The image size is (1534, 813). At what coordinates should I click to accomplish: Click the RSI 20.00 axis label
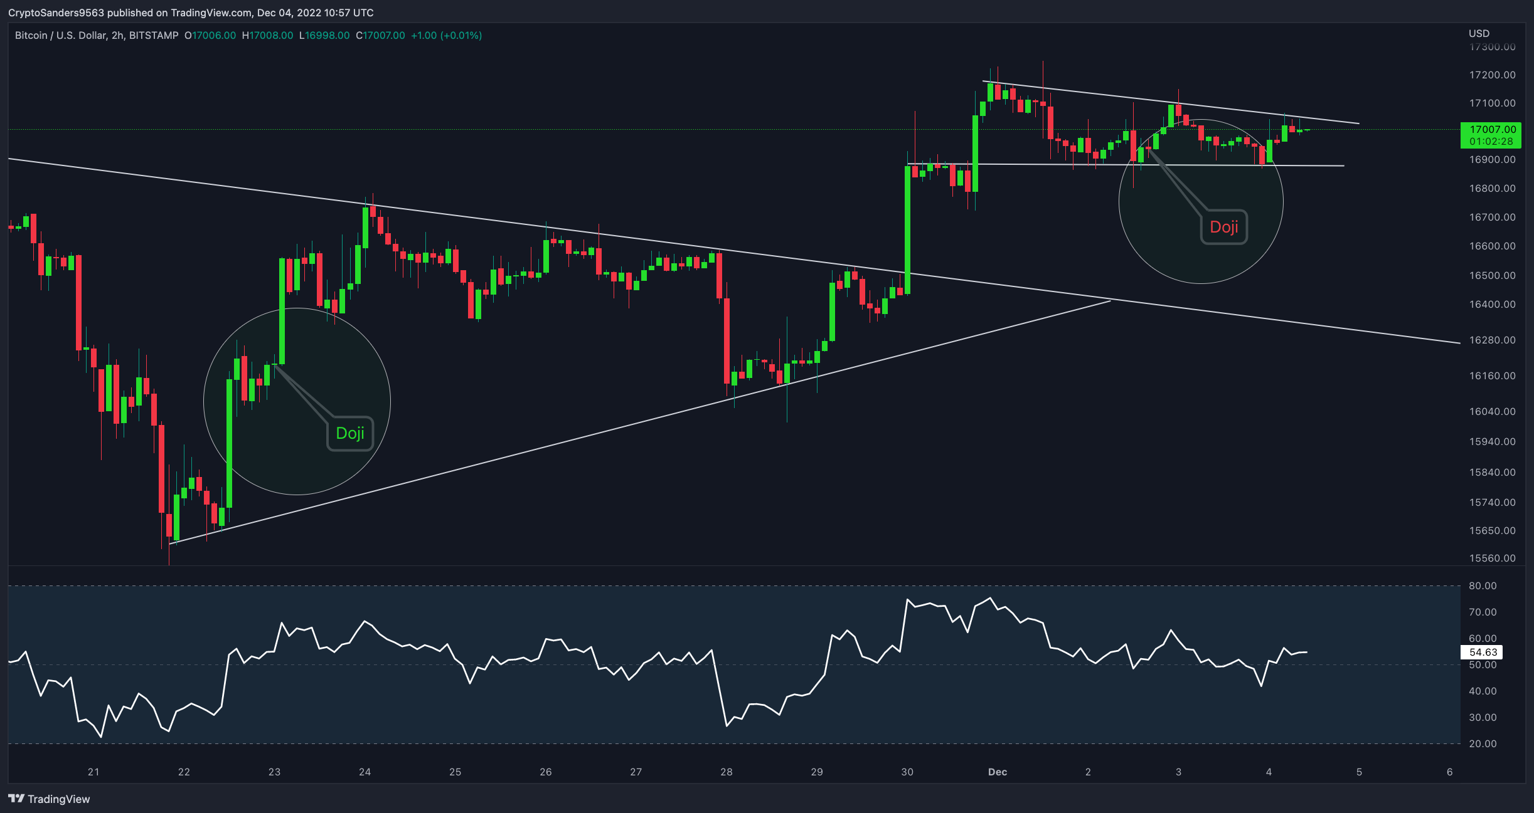tap(1483, 743)
